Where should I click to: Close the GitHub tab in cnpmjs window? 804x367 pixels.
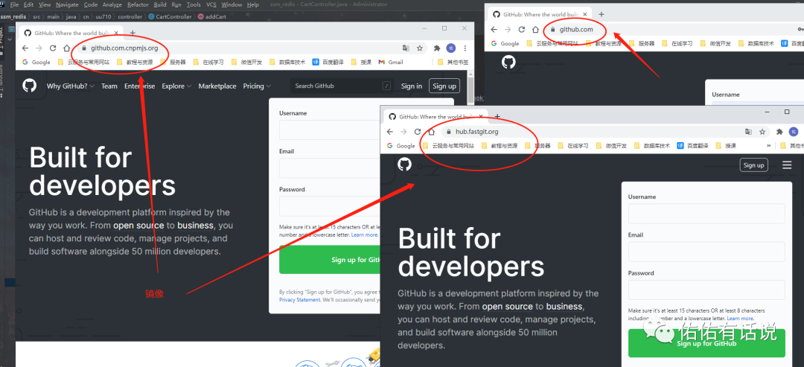117,33
